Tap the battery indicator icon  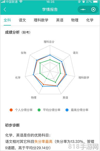96,2
